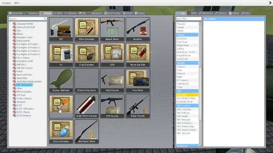273x153 pixels.
Task: Switch to the Vehicles tab
Action: coord(70,13)
